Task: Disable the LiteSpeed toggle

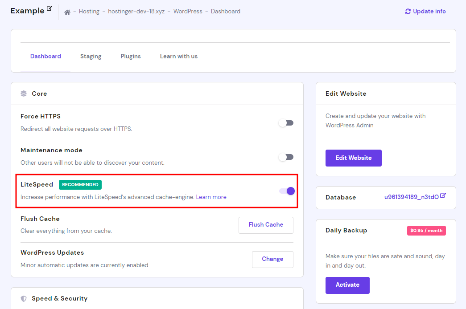Action: coord(287,191)
